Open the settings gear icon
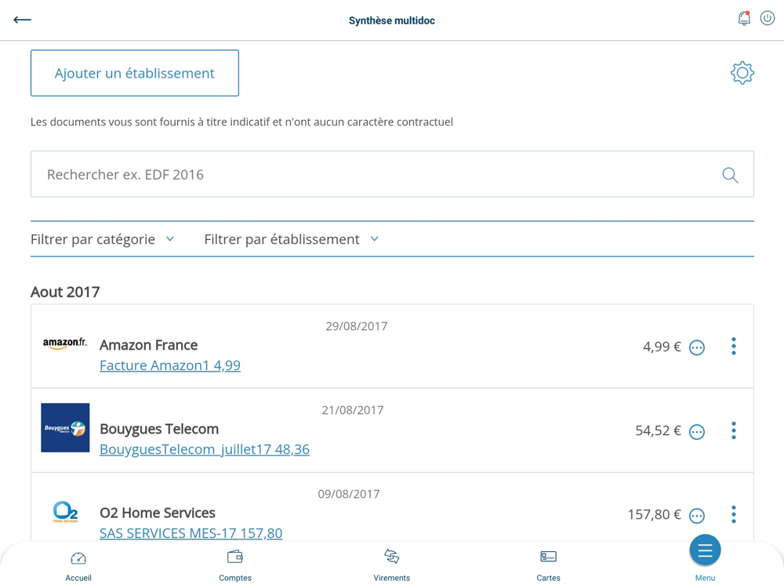 (742, 73)
